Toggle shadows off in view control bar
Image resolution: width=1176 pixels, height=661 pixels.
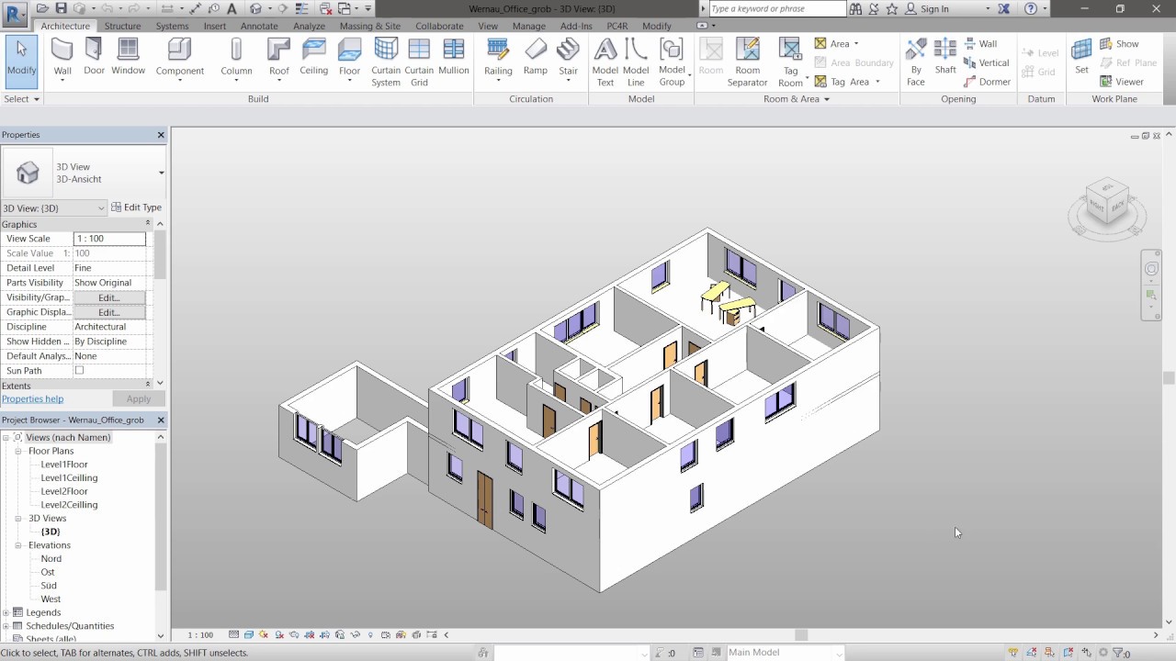(279, 634)
